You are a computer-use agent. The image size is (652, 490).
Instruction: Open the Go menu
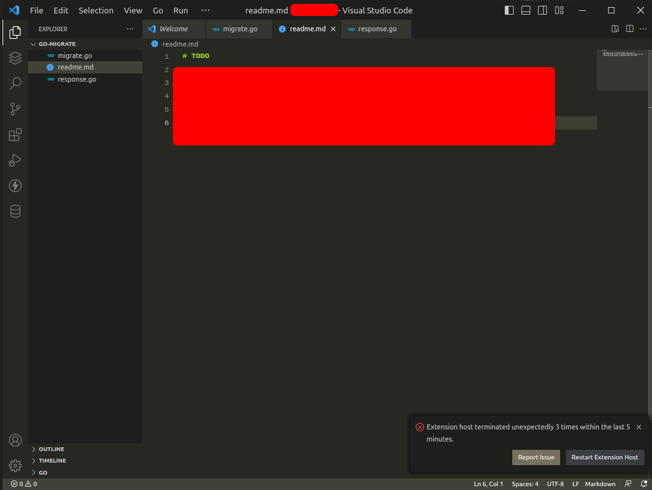[158, 10]
